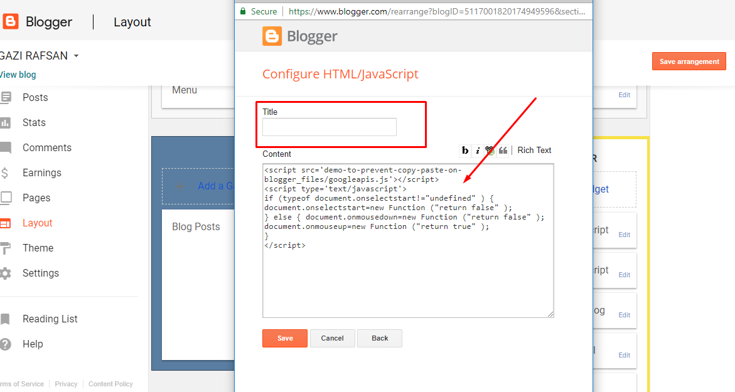Screen dimensions: 735x392
Task: Open the Posts menu item
Action: point(35,97)
